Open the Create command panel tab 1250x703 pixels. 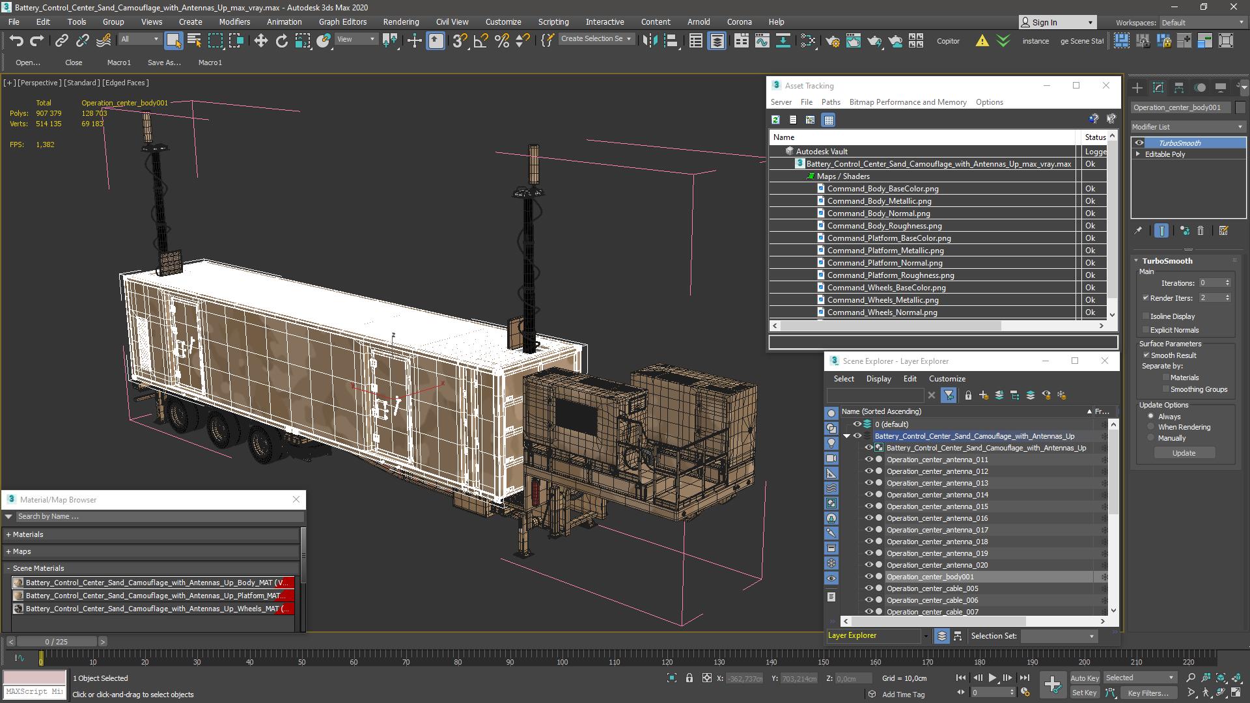point(1137,87)
